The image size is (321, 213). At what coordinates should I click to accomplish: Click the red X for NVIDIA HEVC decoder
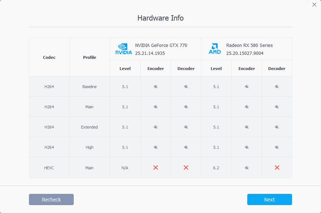coord(186,168)
